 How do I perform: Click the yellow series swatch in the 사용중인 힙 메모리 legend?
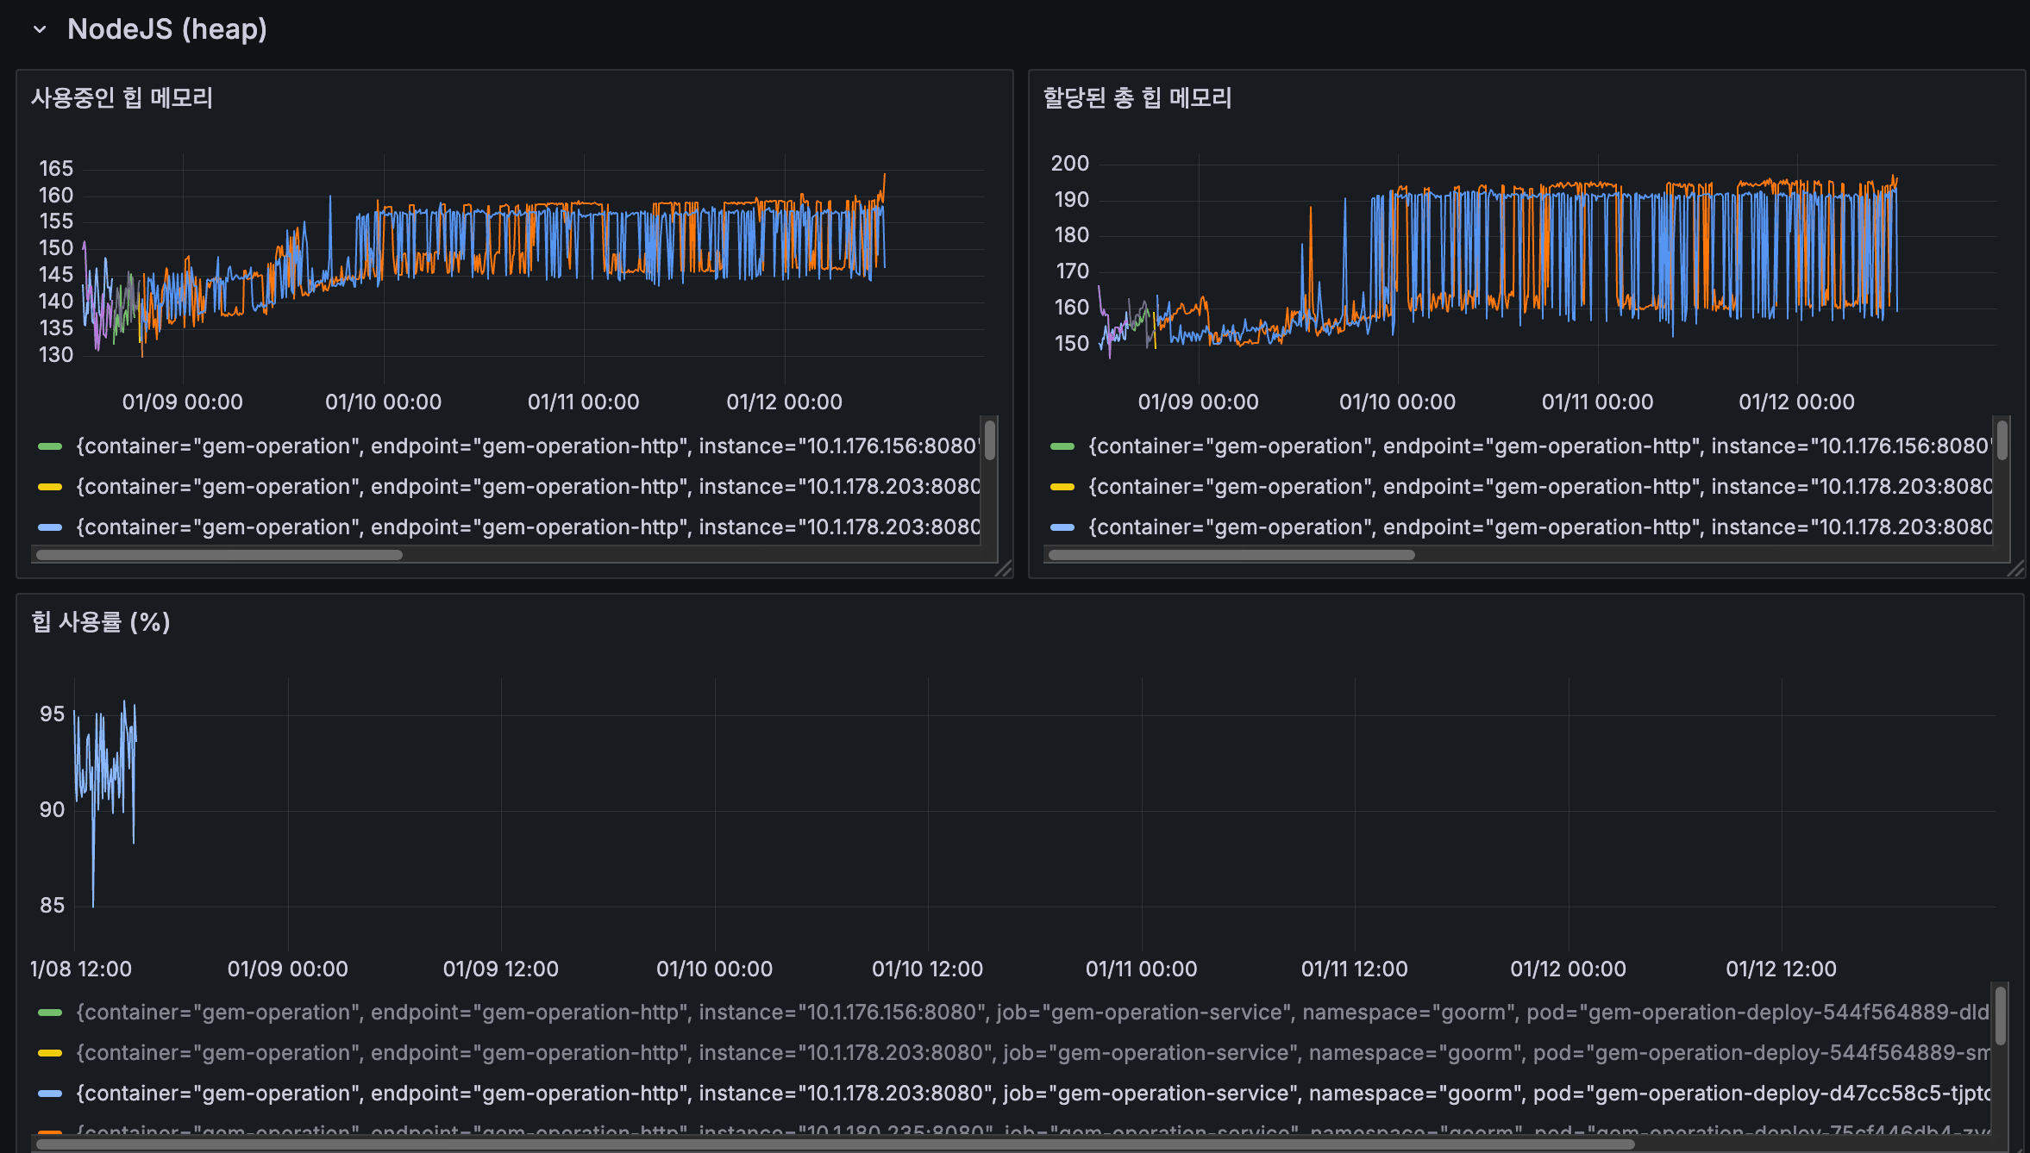click(50, 487)
